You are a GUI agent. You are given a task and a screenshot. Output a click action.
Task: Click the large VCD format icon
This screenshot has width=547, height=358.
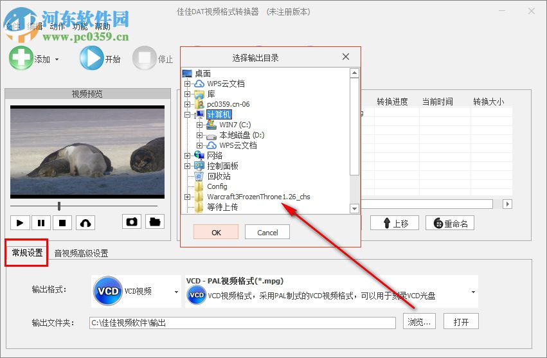(x=108, y=291)
